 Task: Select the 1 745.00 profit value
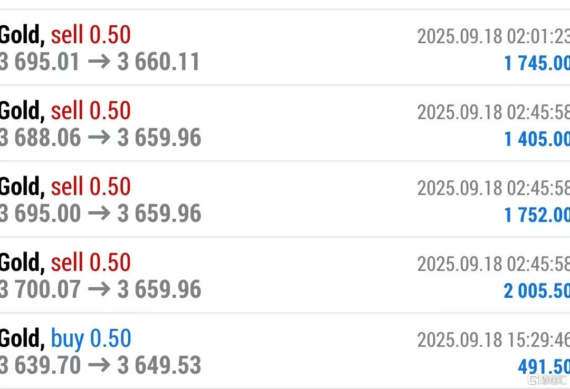point(537,63)
